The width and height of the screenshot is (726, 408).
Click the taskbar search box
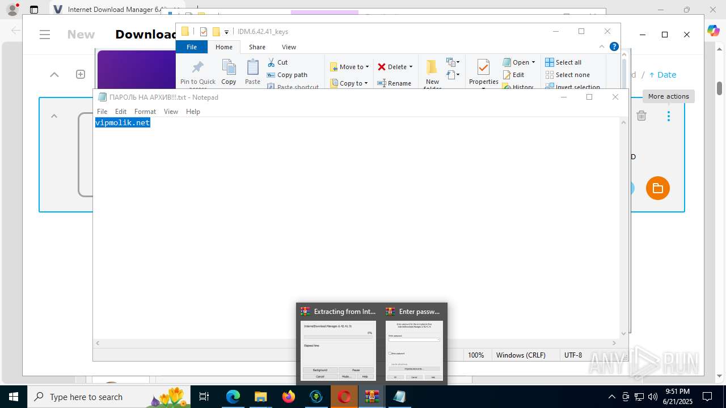click(x=108, y=397)
